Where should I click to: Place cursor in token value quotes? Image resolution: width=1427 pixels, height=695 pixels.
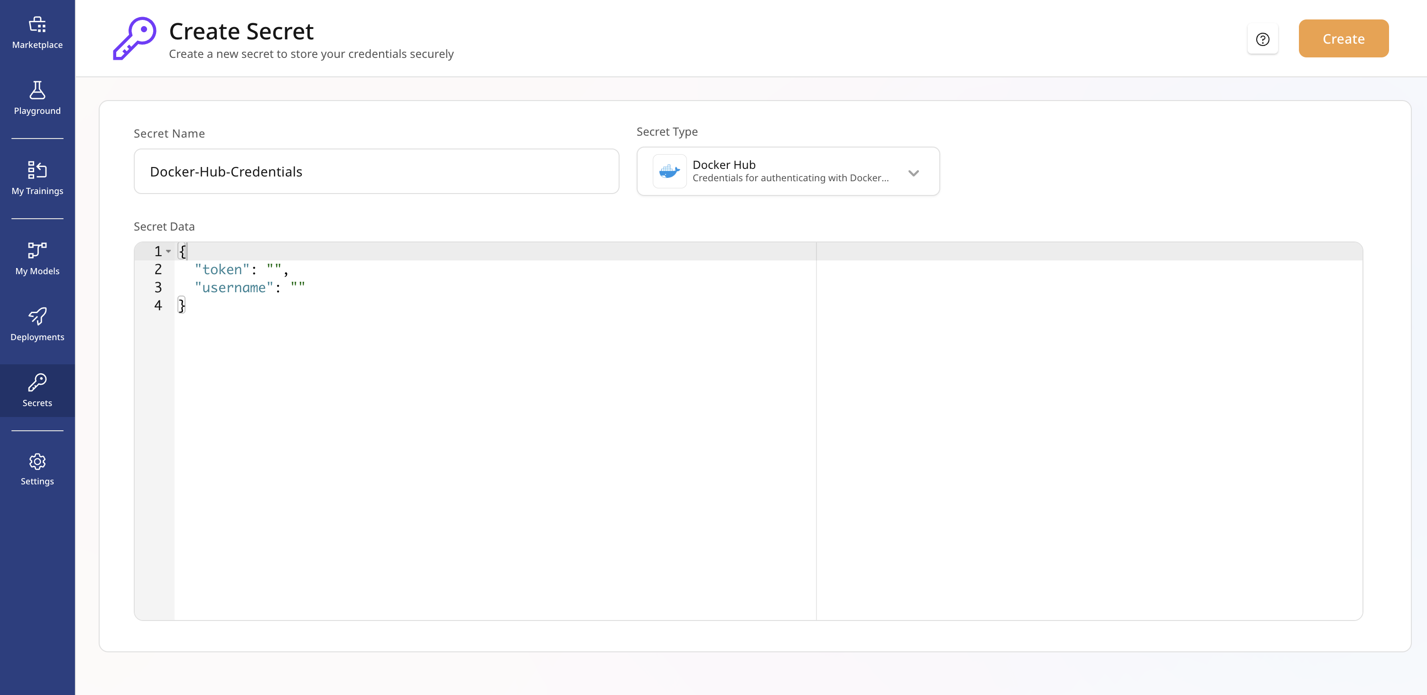pos(274,269)
